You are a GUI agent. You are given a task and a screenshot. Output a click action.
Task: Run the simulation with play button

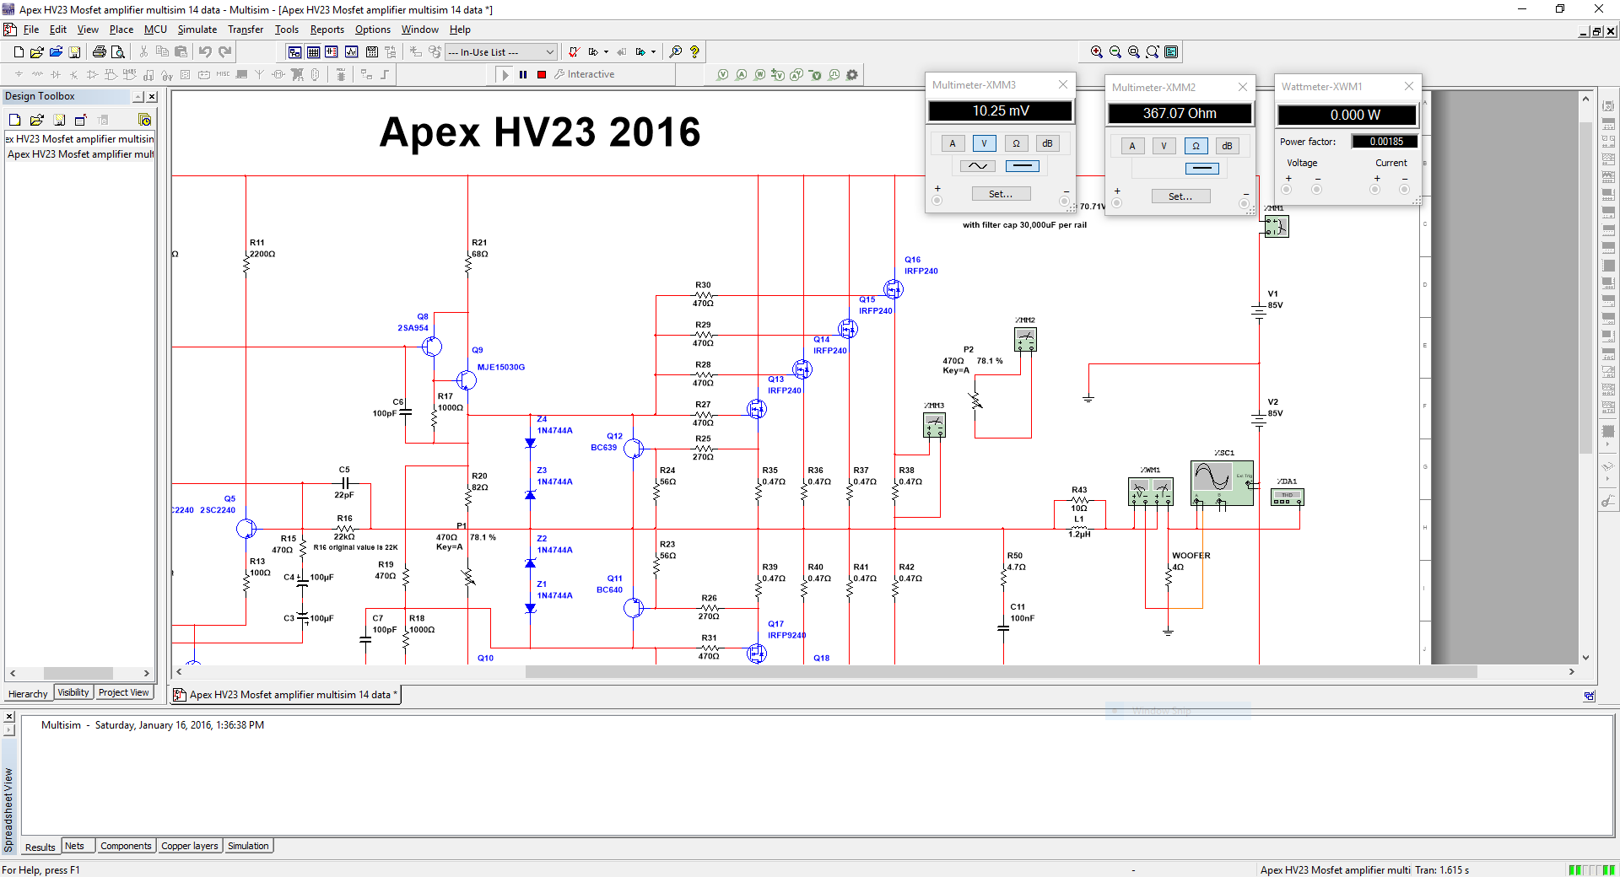click(x=505, y=75)
